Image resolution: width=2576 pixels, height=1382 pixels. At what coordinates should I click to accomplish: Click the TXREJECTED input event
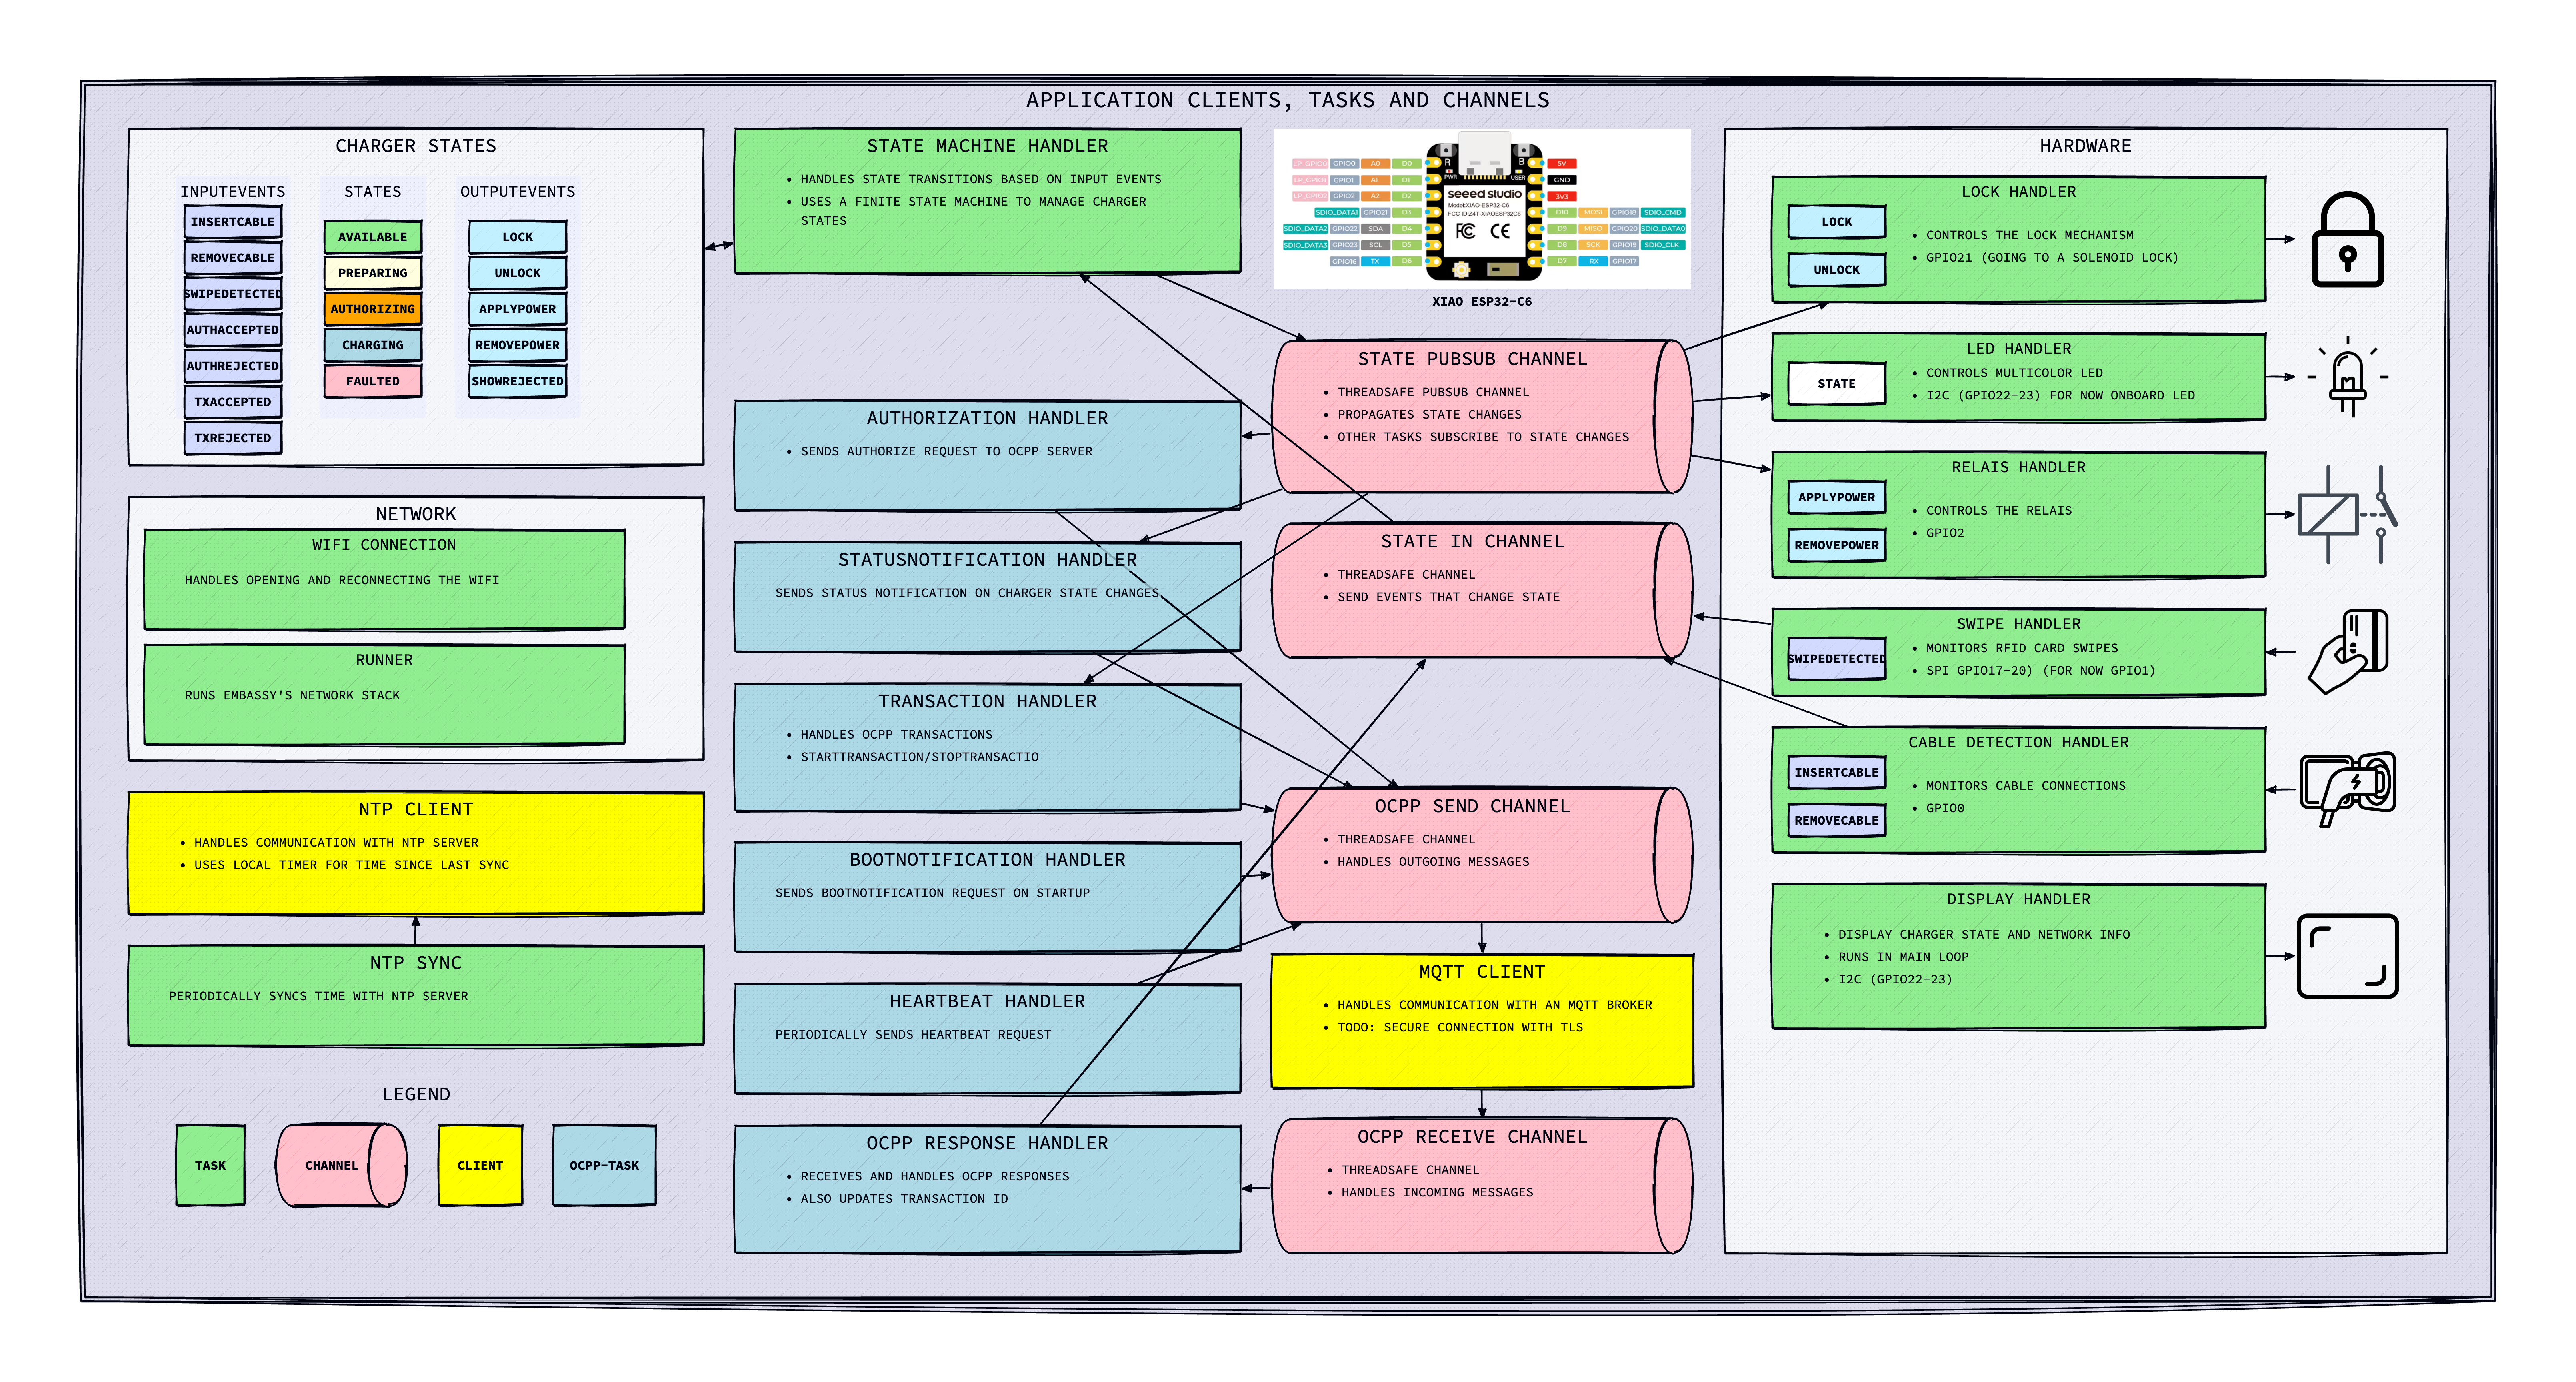tap(232, 438)
